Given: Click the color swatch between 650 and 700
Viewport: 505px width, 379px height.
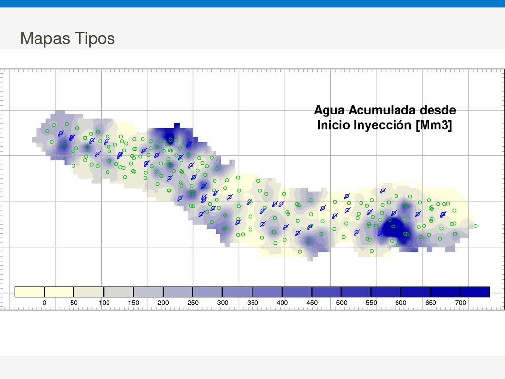Looking at the screenshot, I should [445, 292].
